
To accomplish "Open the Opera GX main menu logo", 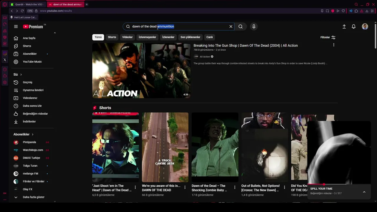I will pos(5,4).
